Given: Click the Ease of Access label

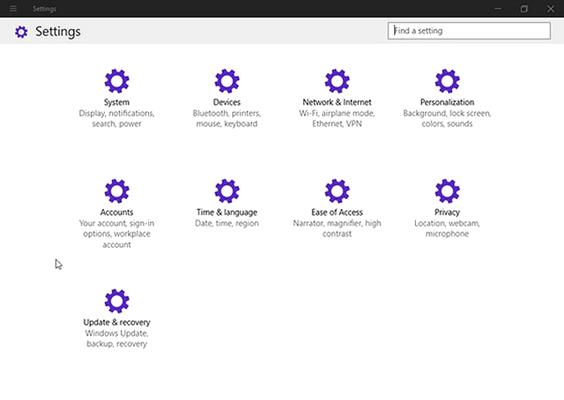Looking at the screenshot, I should 337,212.
